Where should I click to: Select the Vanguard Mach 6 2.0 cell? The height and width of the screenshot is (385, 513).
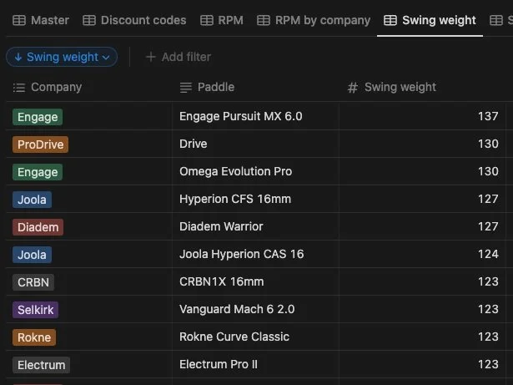pos(255,309)
